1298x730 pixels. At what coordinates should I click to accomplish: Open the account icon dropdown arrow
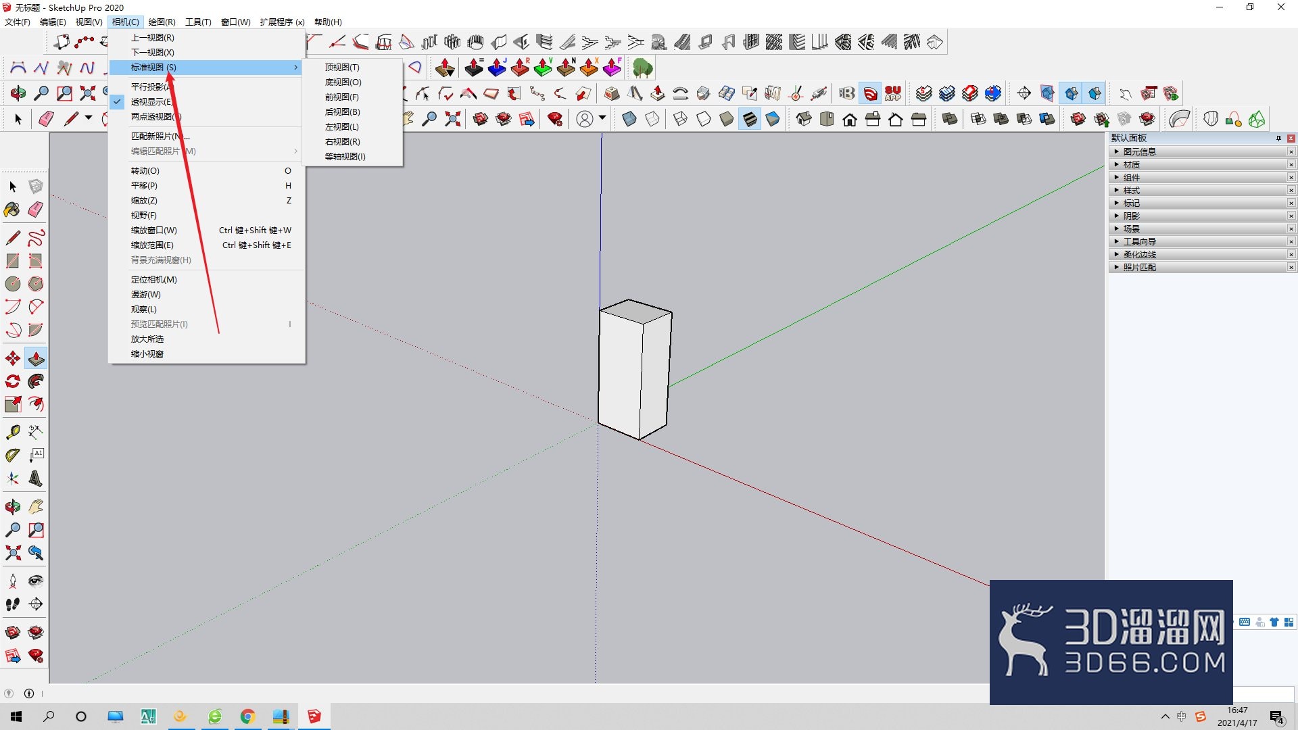(602, 118)
